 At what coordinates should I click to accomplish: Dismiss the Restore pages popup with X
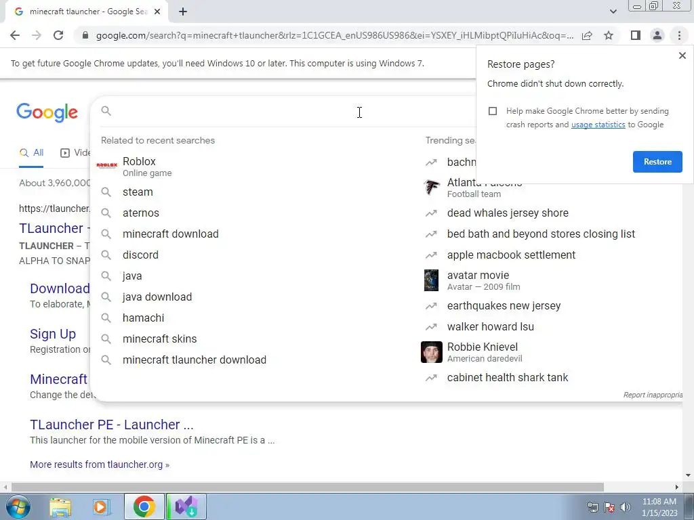[682, 56]
